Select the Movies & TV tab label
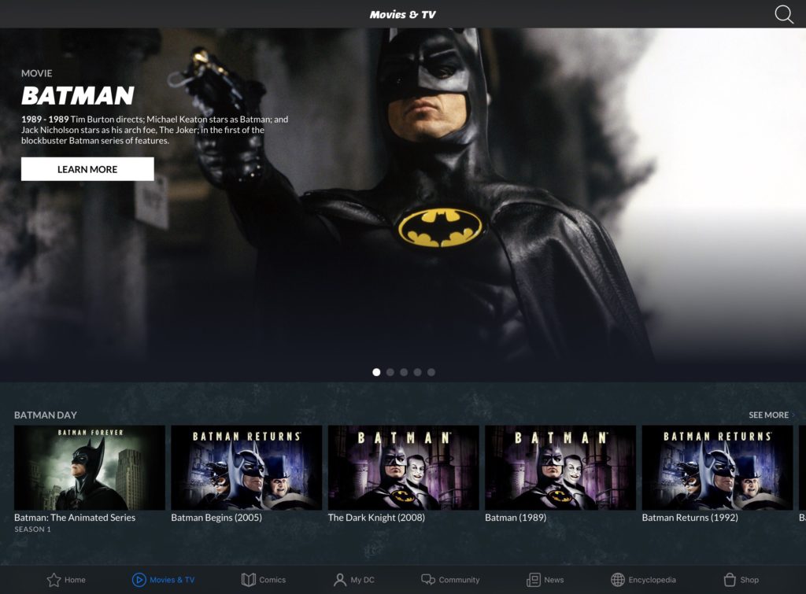 [172, 580]
